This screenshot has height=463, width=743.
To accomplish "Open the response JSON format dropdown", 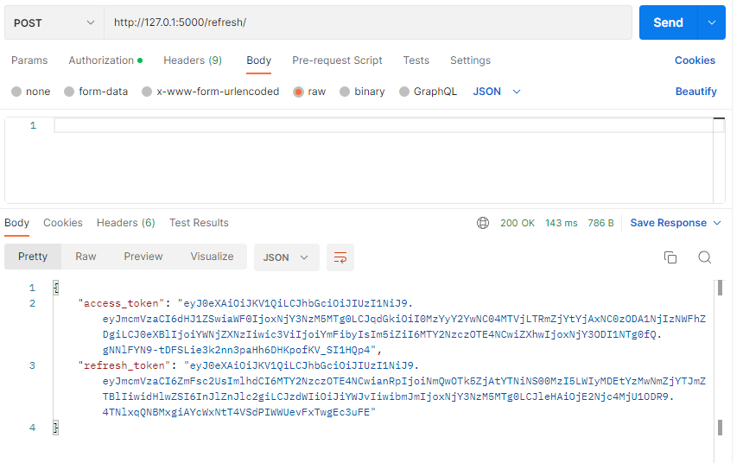I will click(x=287, y=257).
